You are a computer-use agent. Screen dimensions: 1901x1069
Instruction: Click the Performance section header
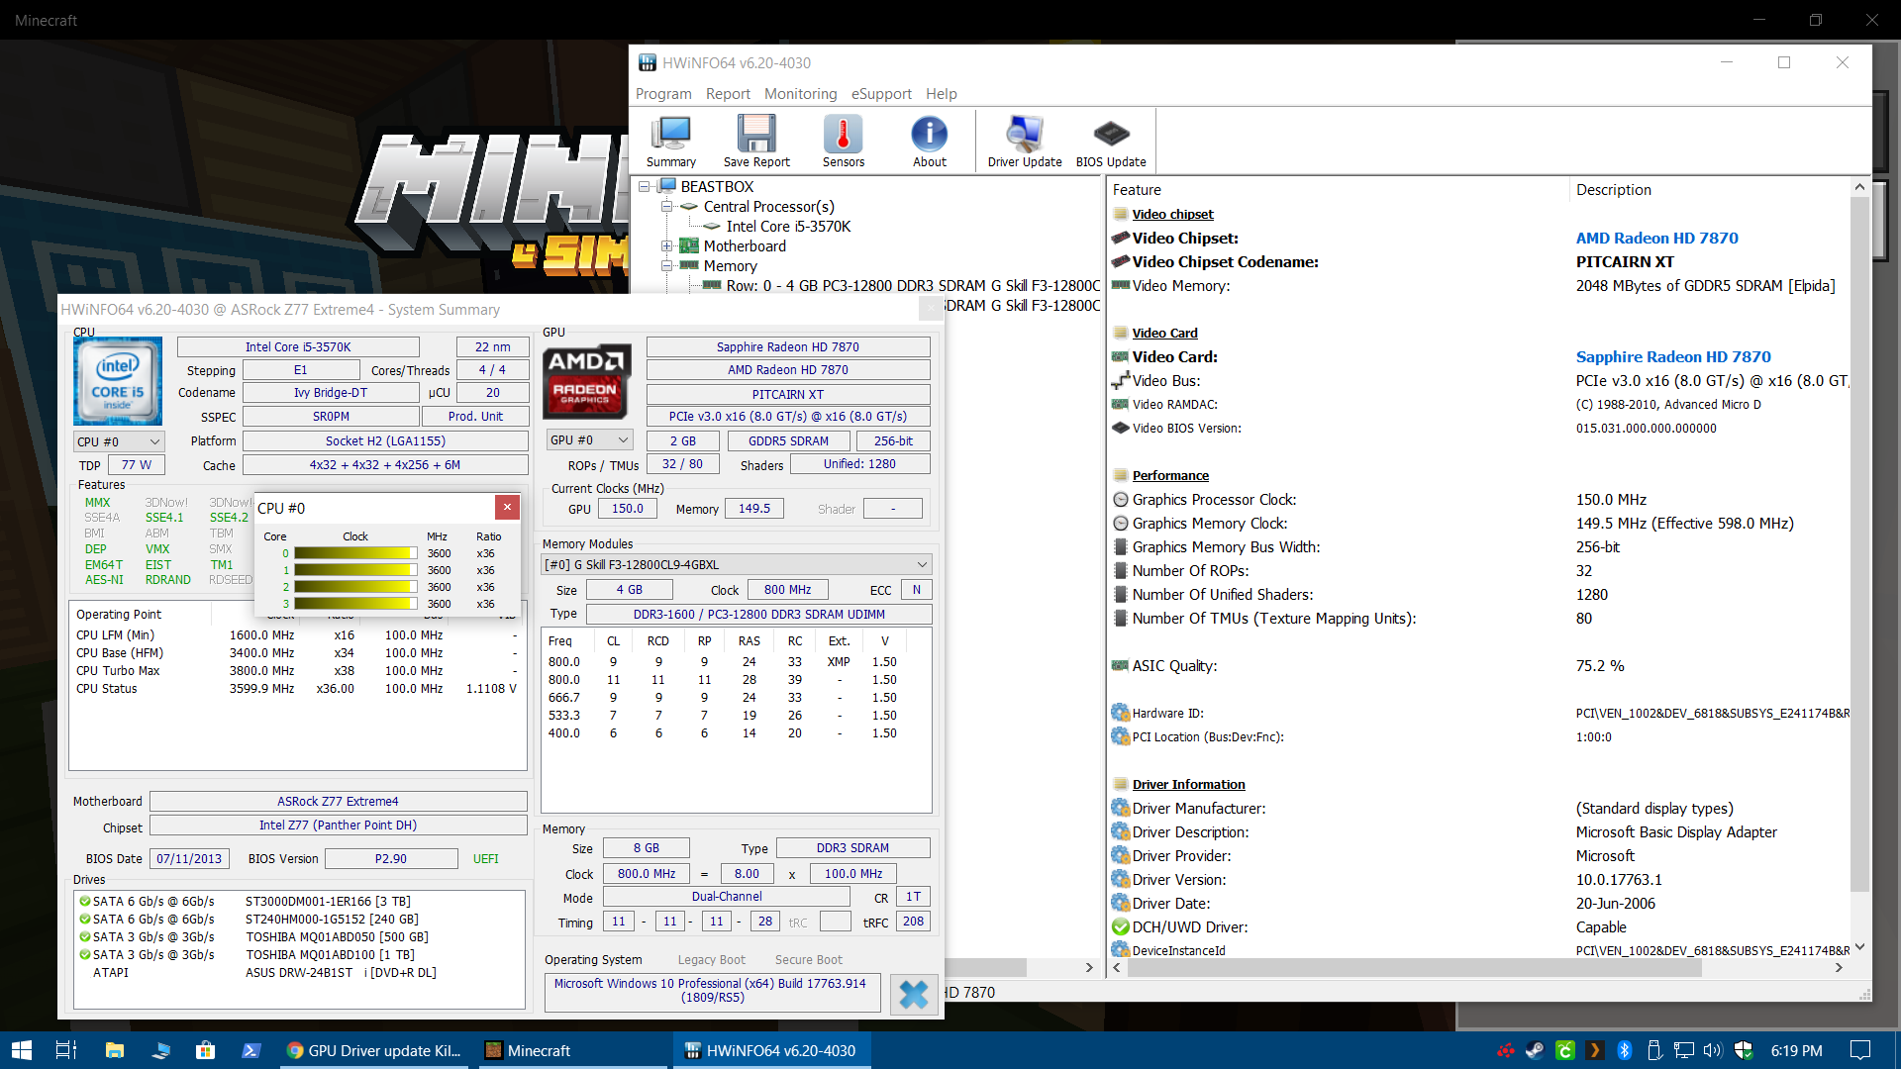(x=1170, y=476)
